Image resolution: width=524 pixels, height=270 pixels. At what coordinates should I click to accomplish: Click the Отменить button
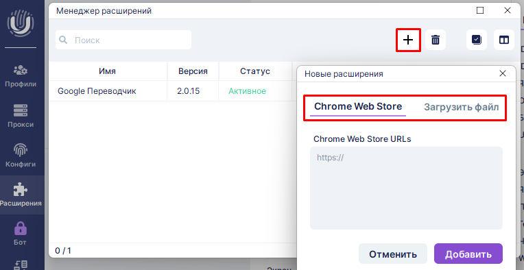click(393, 254)
